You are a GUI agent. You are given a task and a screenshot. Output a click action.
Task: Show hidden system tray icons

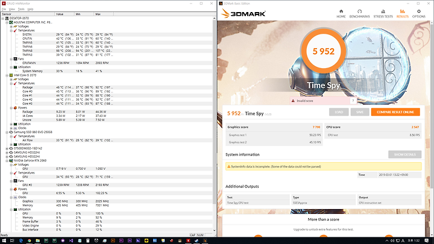pyautogui.click(x=386, y=240)
